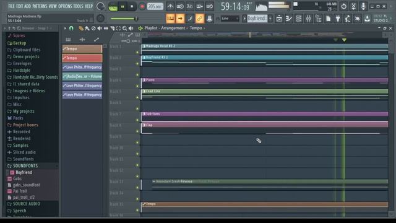
Task: Select the Volume automation clip in picker
Action: [82, 76]
